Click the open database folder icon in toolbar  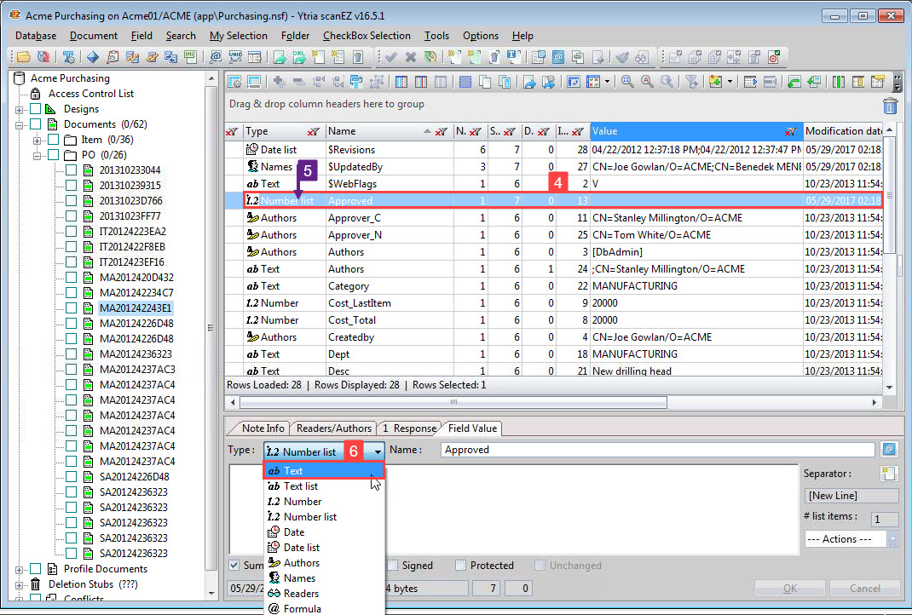[22, 57]
